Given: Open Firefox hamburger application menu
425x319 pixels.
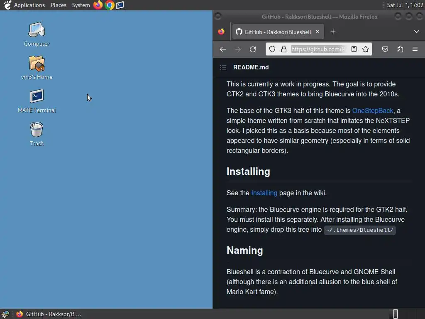Looking at the screenshot, I should [x=415, y=49].
